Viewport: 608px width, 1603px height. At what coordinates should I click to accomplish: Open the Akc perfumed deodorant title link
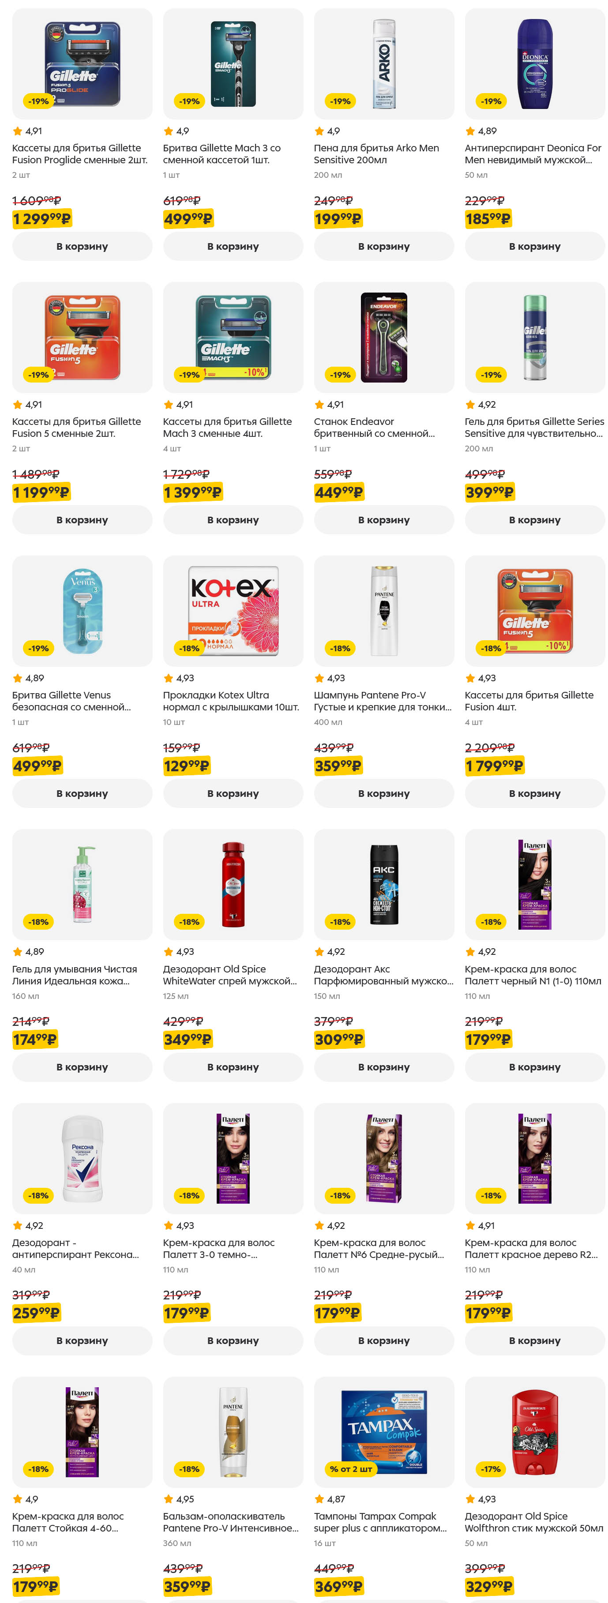click(x=383, y=975)
